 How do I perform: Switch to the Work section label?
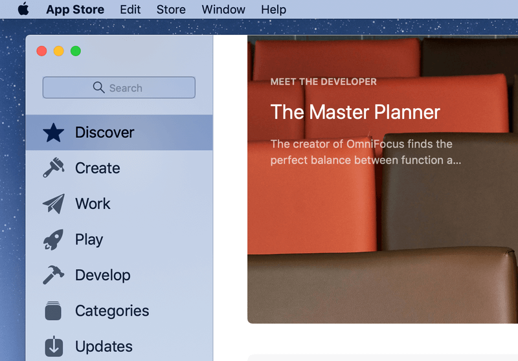pos(93,204)
